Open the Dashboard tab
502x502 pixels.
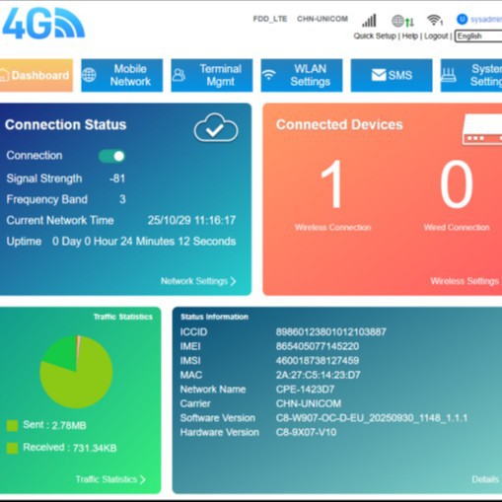click(36, 75)
